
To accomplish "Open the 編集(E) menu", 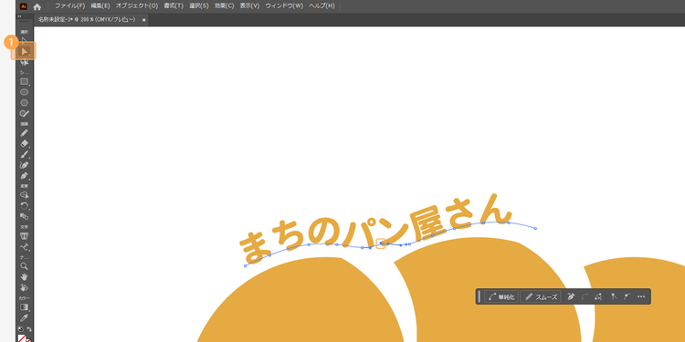I will click(100, 6).
